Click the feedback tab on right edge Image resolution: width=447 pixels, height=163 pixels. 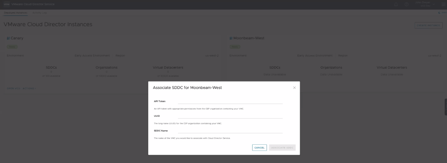446,107
